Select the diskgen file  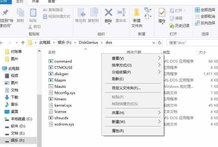[58, 74]
